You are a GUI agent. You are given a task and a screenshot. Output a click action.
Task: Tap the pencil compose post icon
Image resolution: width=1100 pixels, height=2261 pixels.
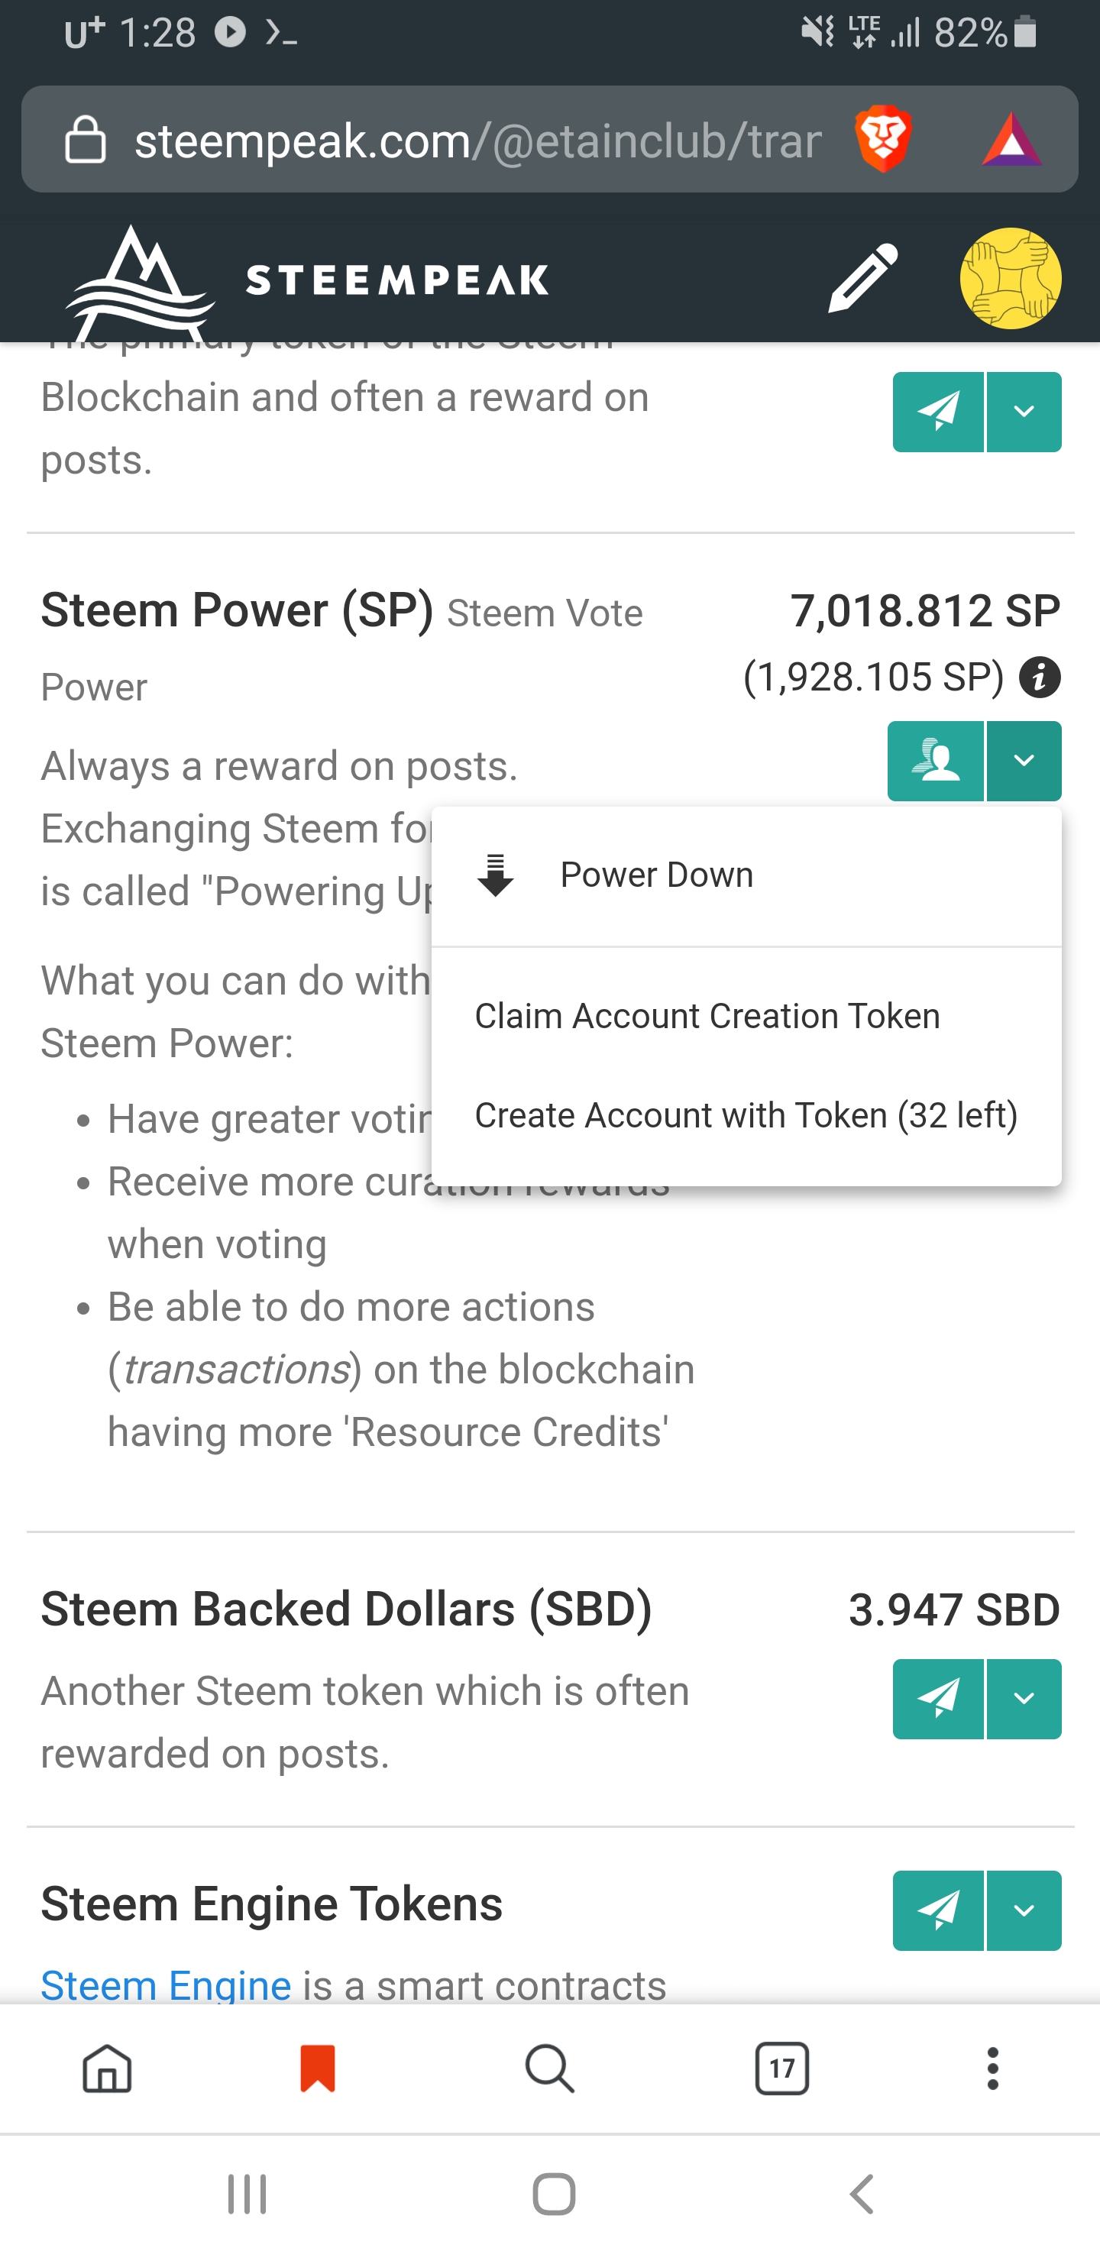click(862, 278)
